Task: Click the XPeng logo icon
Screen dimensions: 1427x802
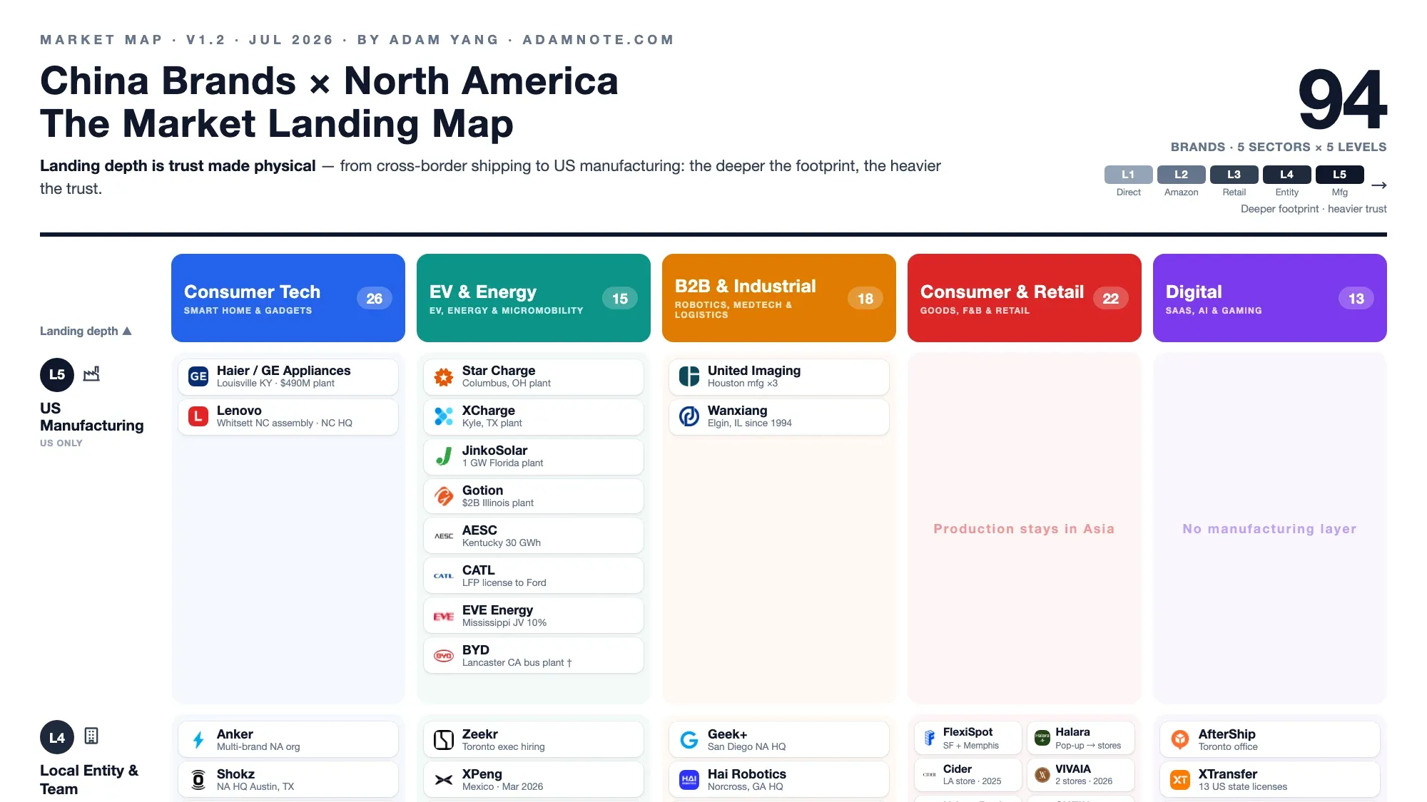Action: [x=444, y=780]
